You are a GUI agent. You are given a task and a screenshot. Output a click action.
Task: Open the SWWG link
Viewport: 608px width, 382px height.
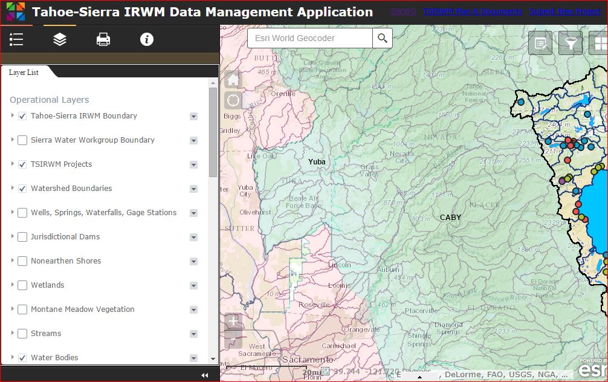403,11
